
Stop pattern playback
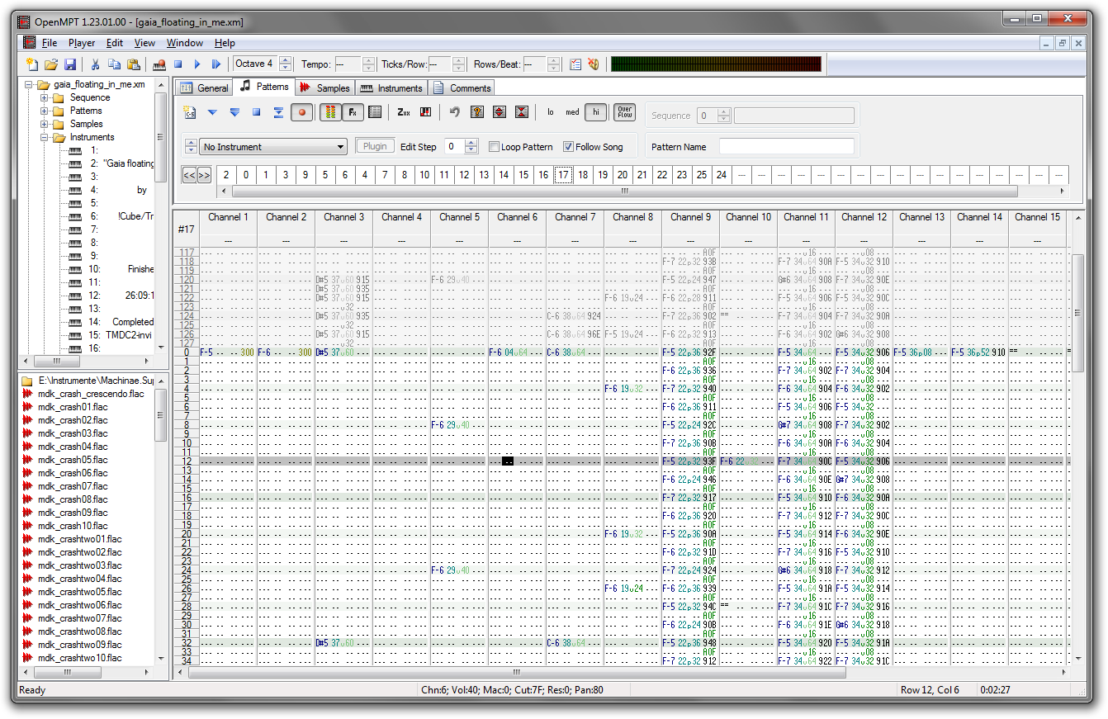(256, 112)
